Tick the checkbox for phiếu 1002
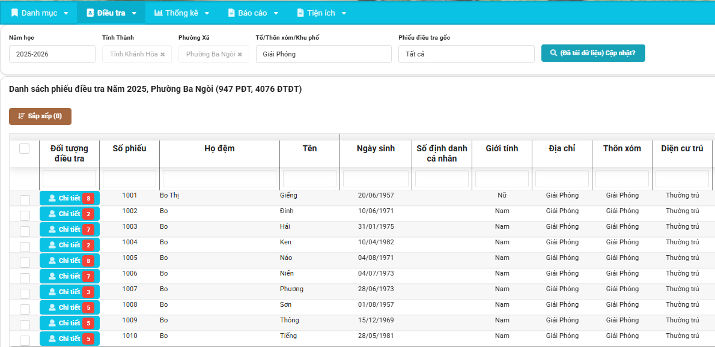Screen dimensions: 715x347 click(x=25, y=216)
